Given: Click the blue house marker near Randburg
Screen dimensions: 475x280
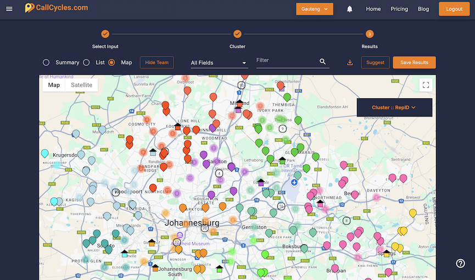Looking at the screenshot, I should tap(153, 152).
